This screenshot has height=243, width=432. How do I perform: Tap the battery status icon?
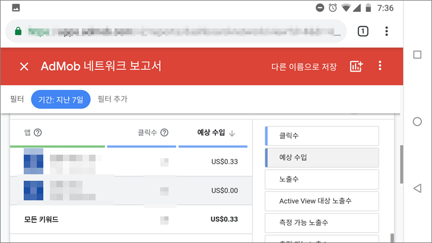368,8
